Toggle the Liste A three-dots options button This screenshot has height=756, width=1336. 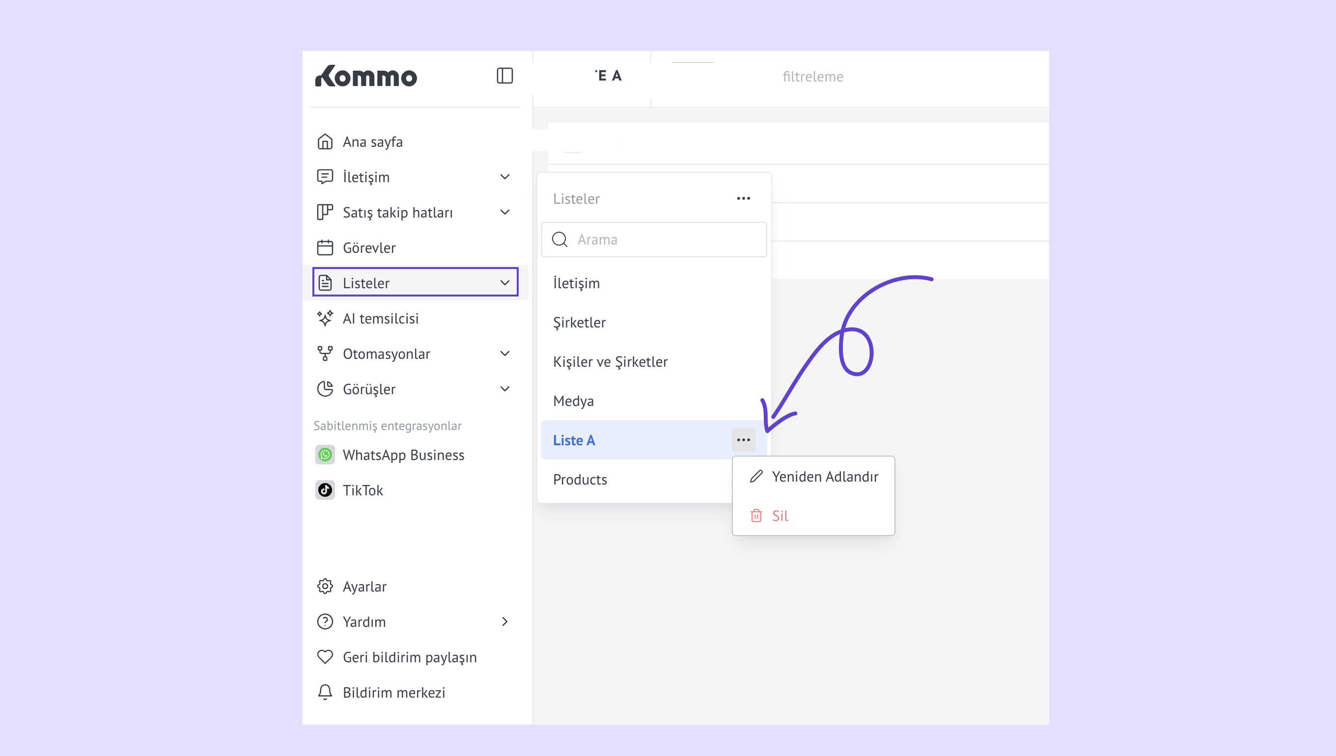pos(743,440)
